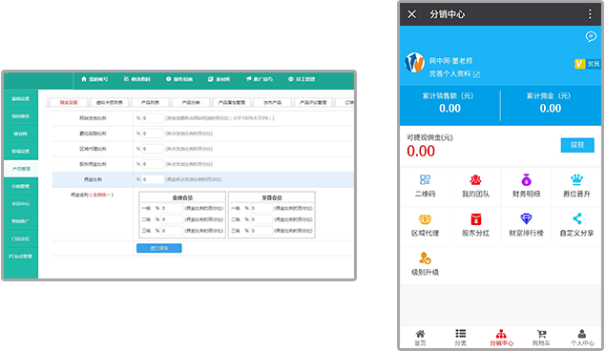Open 我的微信 in the green sidebar

pos(21,116)
